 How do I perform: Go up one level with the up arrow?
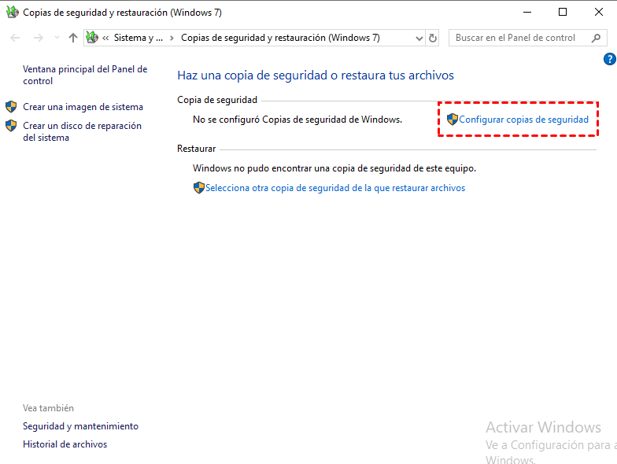[x=72, y=38]
